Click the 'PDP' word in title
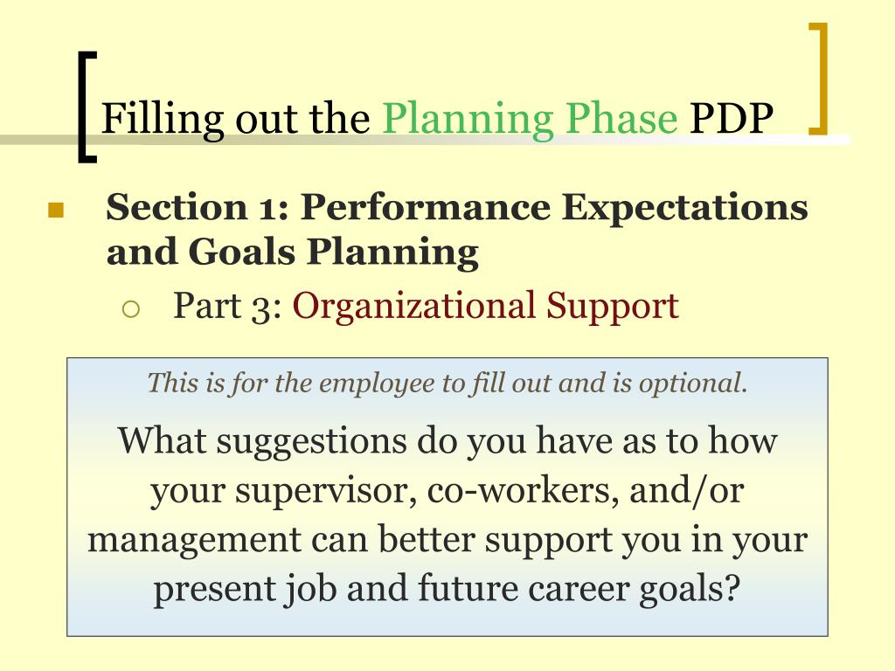895x671 pixels. (x=732, y=119)
